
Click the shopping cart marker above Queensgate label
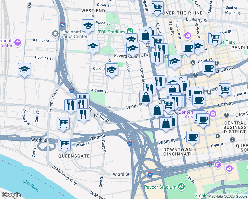(x=64, y=145)
